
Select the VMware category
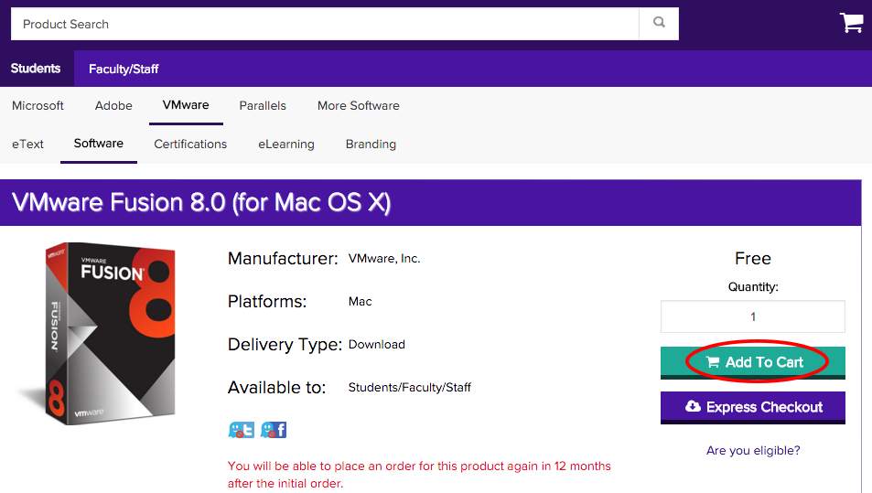pyautogui.click(x=186, y=105)
